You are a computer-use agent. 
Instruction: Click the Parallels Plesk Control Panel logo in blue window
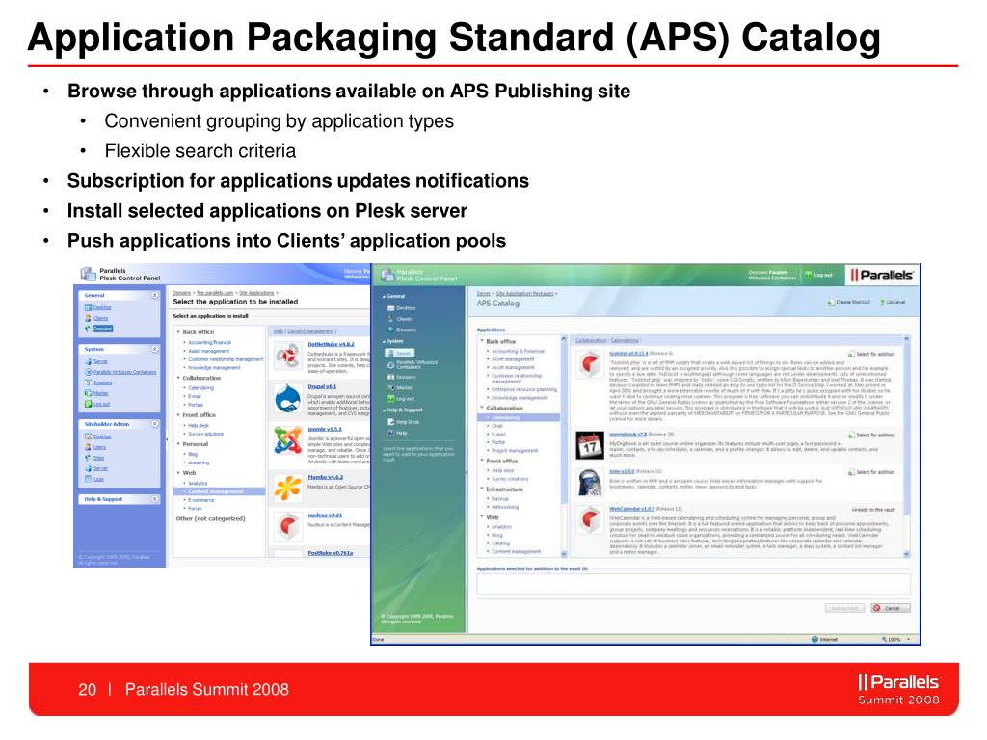coord(88,274)
